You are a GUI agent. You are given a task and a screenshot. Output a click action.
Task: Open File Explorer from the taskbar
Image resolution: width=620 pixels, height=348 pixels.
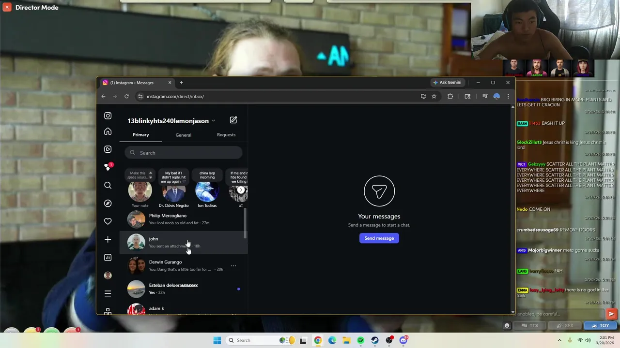[346, 340]
